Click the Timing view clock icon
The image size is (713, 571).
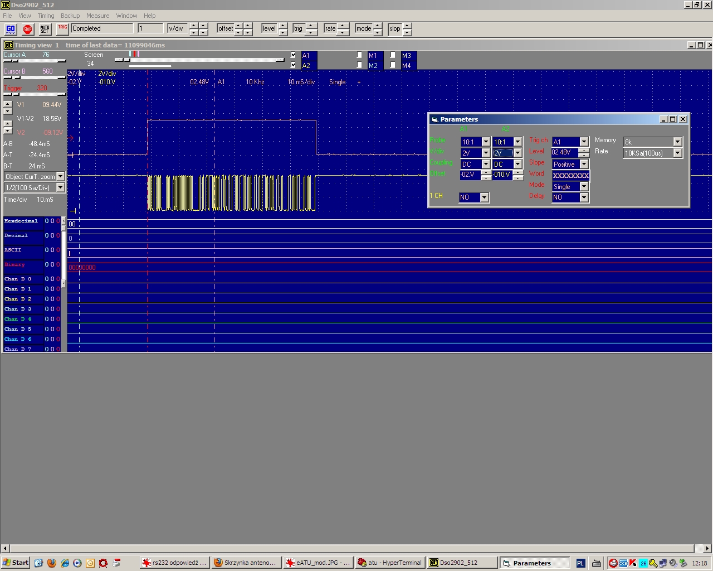pyautogui.click(x=8, y=45)
